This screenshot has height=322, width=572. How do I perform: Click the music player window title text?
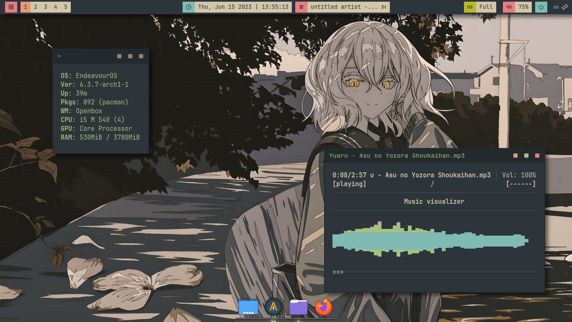(397, 156)
